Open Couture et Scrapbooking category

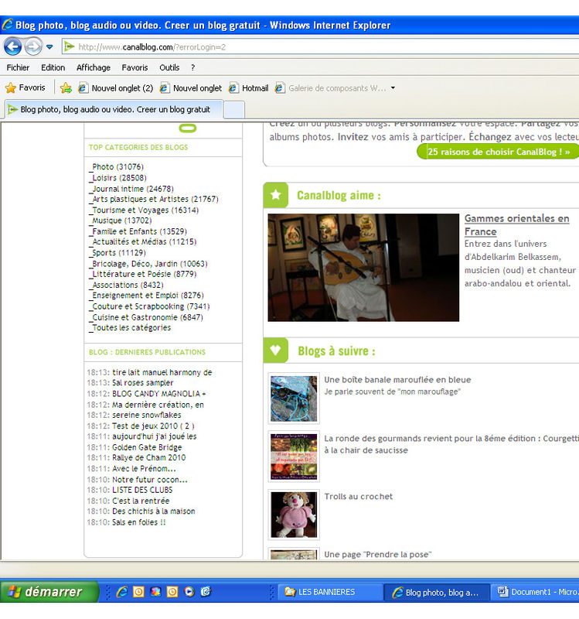[151, 306]
